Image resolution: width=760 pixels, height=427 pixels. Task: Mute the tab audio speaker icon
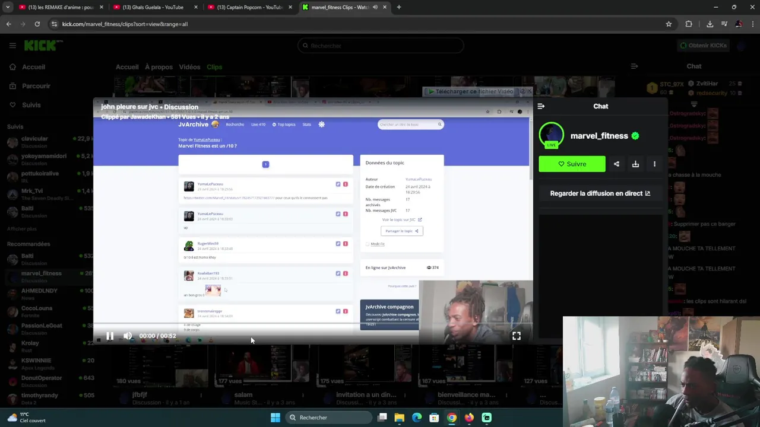375,7
